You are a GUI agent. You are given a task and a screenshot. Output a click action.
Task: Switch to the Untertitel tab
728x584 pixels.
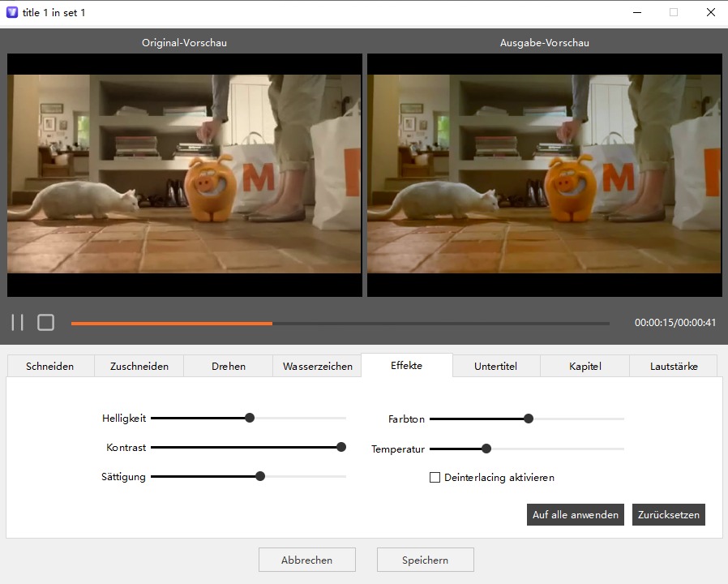pos(495,366)
